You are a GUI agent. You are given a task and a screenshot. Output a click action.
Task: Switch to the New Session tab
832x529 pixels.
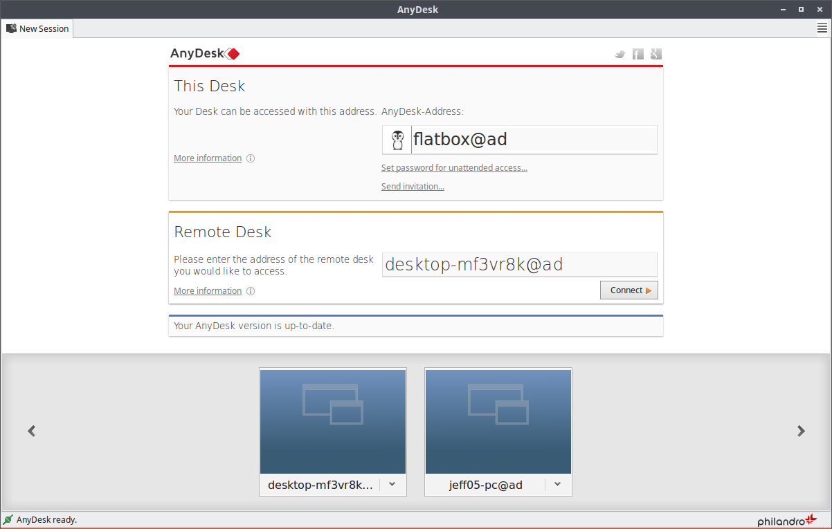point(37,28)
